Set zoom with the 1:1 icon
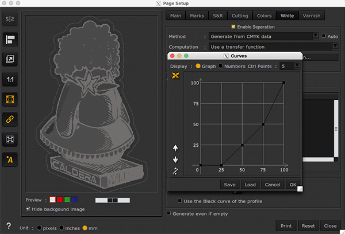The image size is (345, 234). [x=10, y=79]
